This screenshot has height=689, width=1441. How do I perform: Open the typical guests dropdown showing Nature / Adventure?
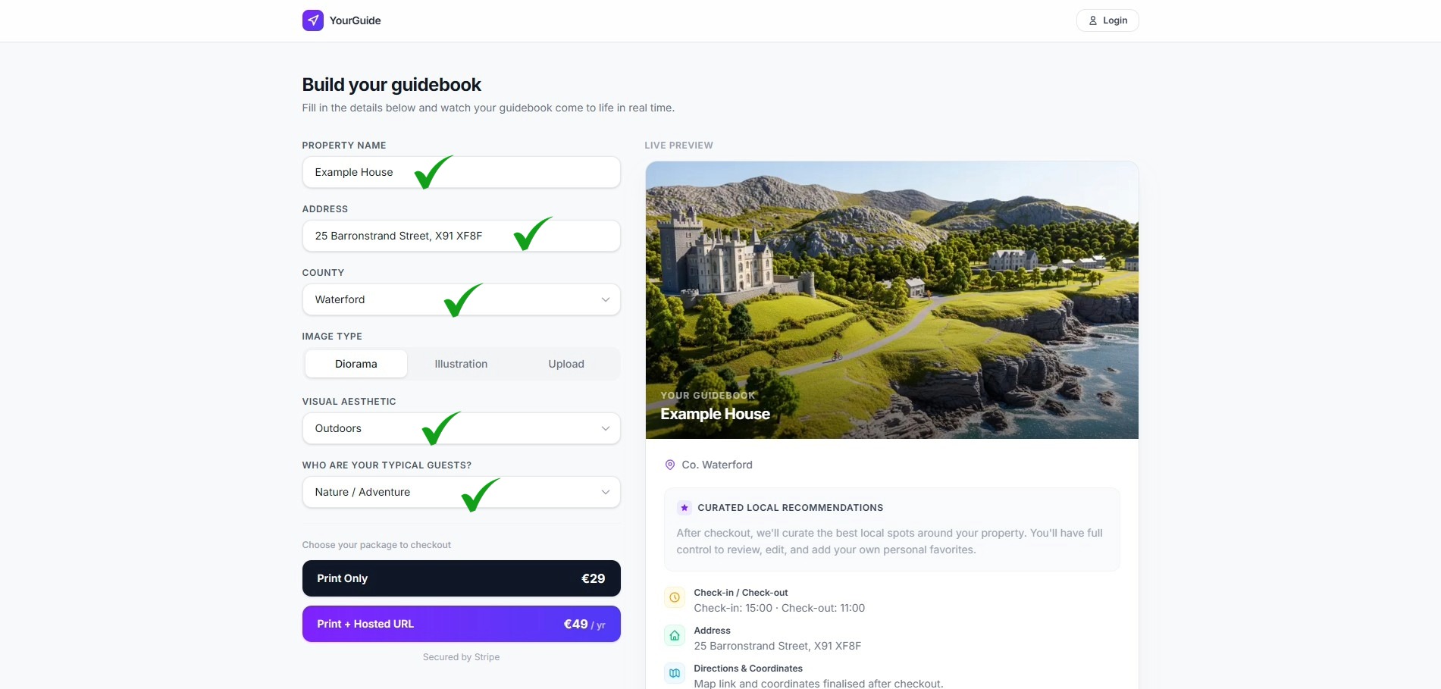pyautogui.click(x=461, y=492)
